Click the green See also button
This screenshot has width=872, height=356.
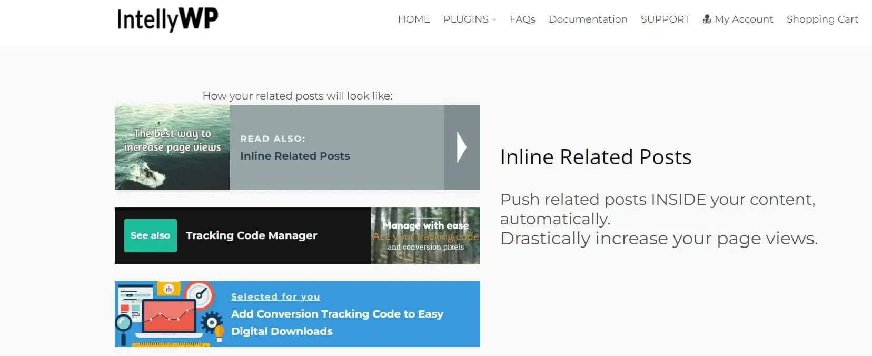[151, 235]
